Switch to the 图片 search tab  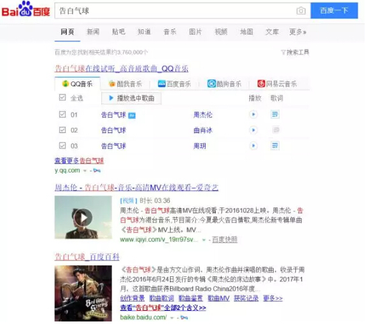tap(195, 32)
